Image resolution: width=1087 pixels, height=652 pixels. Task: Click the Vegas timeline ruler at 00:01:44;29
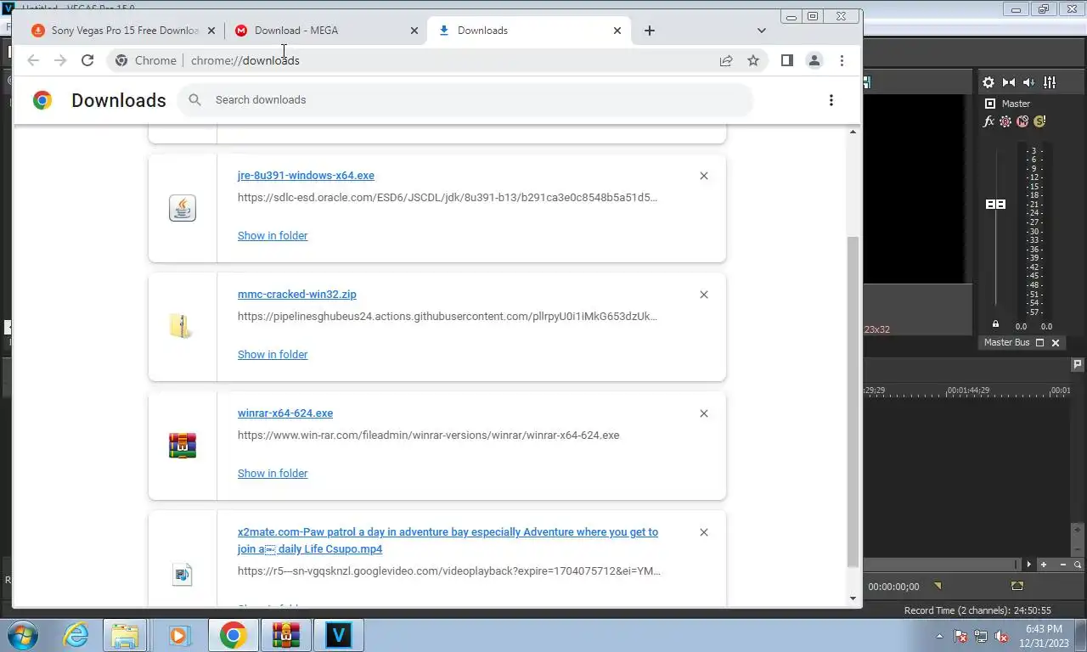tap(968, 391)
